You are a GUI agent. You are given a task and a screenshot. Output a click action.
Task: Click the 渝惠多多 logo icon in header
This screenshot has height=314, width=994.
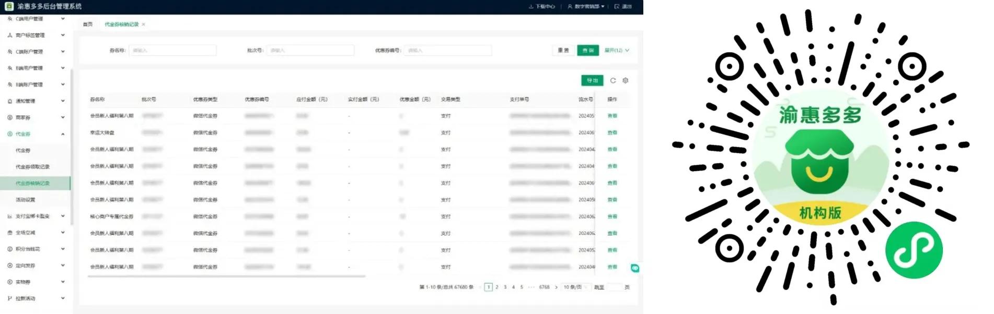[9, 6]
